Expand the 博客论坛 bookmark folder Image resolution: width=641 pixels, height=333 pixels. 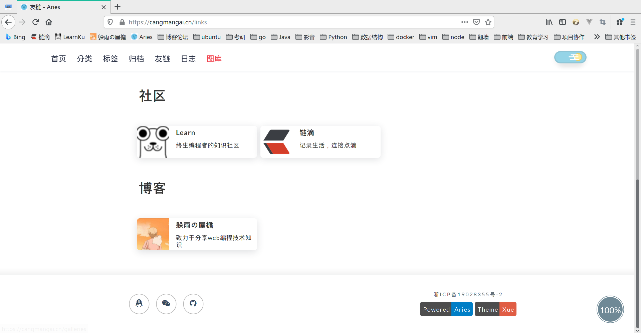(173, 37)
